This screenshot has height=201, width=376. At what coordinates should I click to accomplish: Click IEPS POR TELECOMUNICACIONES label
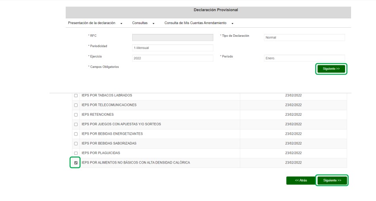coord(109,105)
